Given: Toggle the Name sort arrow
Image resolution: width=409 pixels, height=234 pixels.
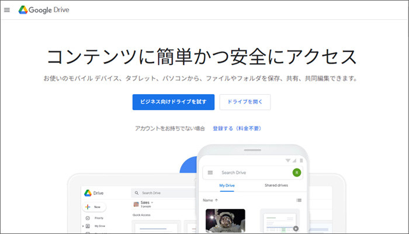Looking at the screenshot, I should [x=216, y=200].
